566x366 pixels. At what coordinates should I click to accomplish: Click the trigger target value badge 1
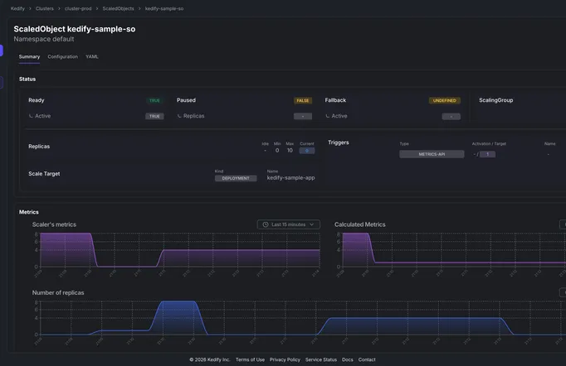coord(487,154)
